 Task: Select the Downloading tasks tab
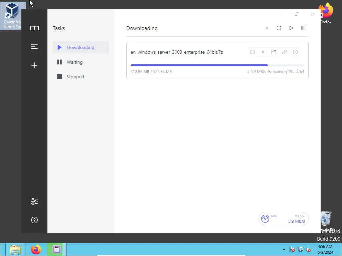pos(81,47)
